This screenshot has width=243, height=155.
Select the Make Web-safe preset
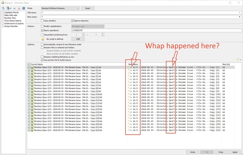(x=11, y=15)
